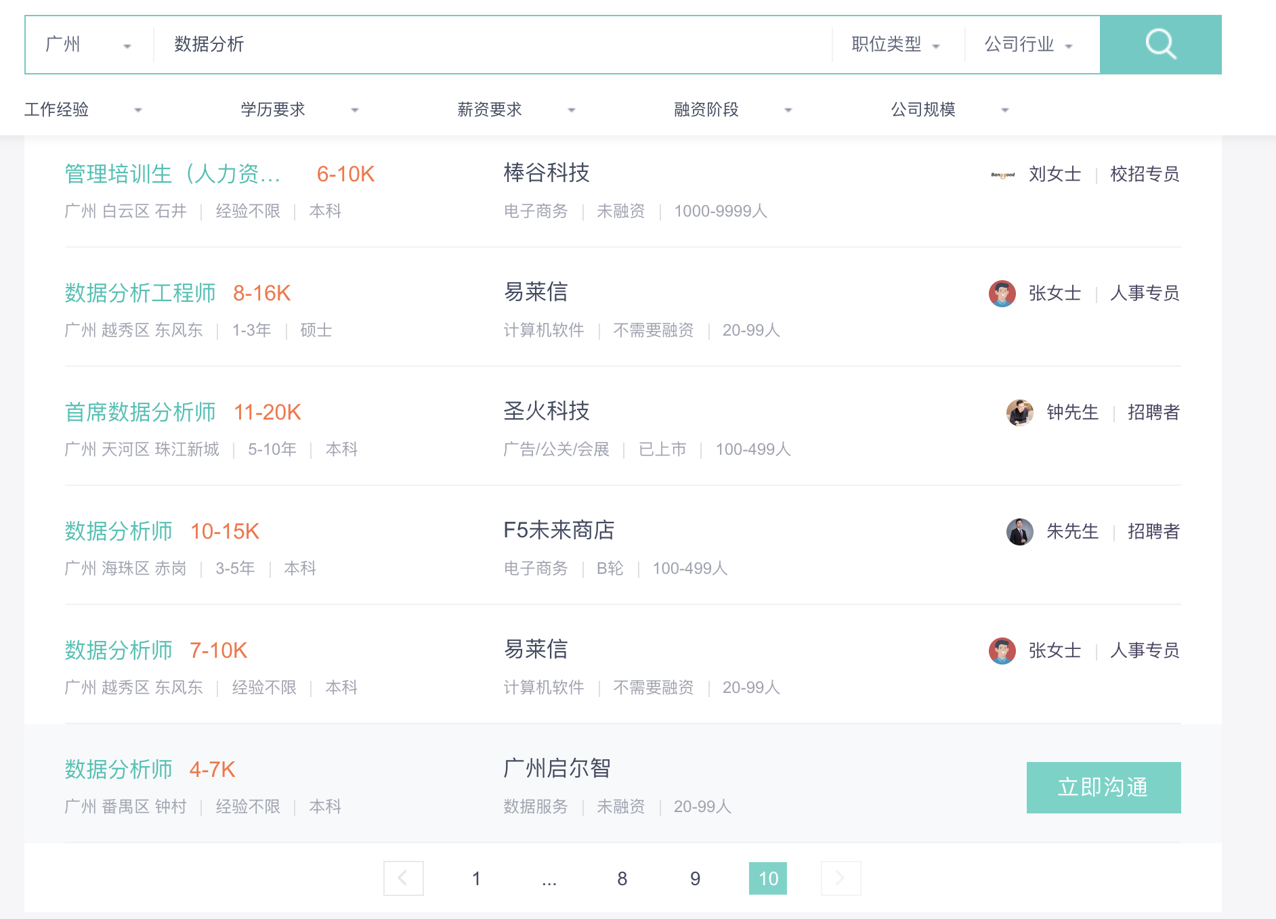This screenshot has width=1276, height=919.
Task: Open the 融资阶段 filter
Action: pos(733,110)
